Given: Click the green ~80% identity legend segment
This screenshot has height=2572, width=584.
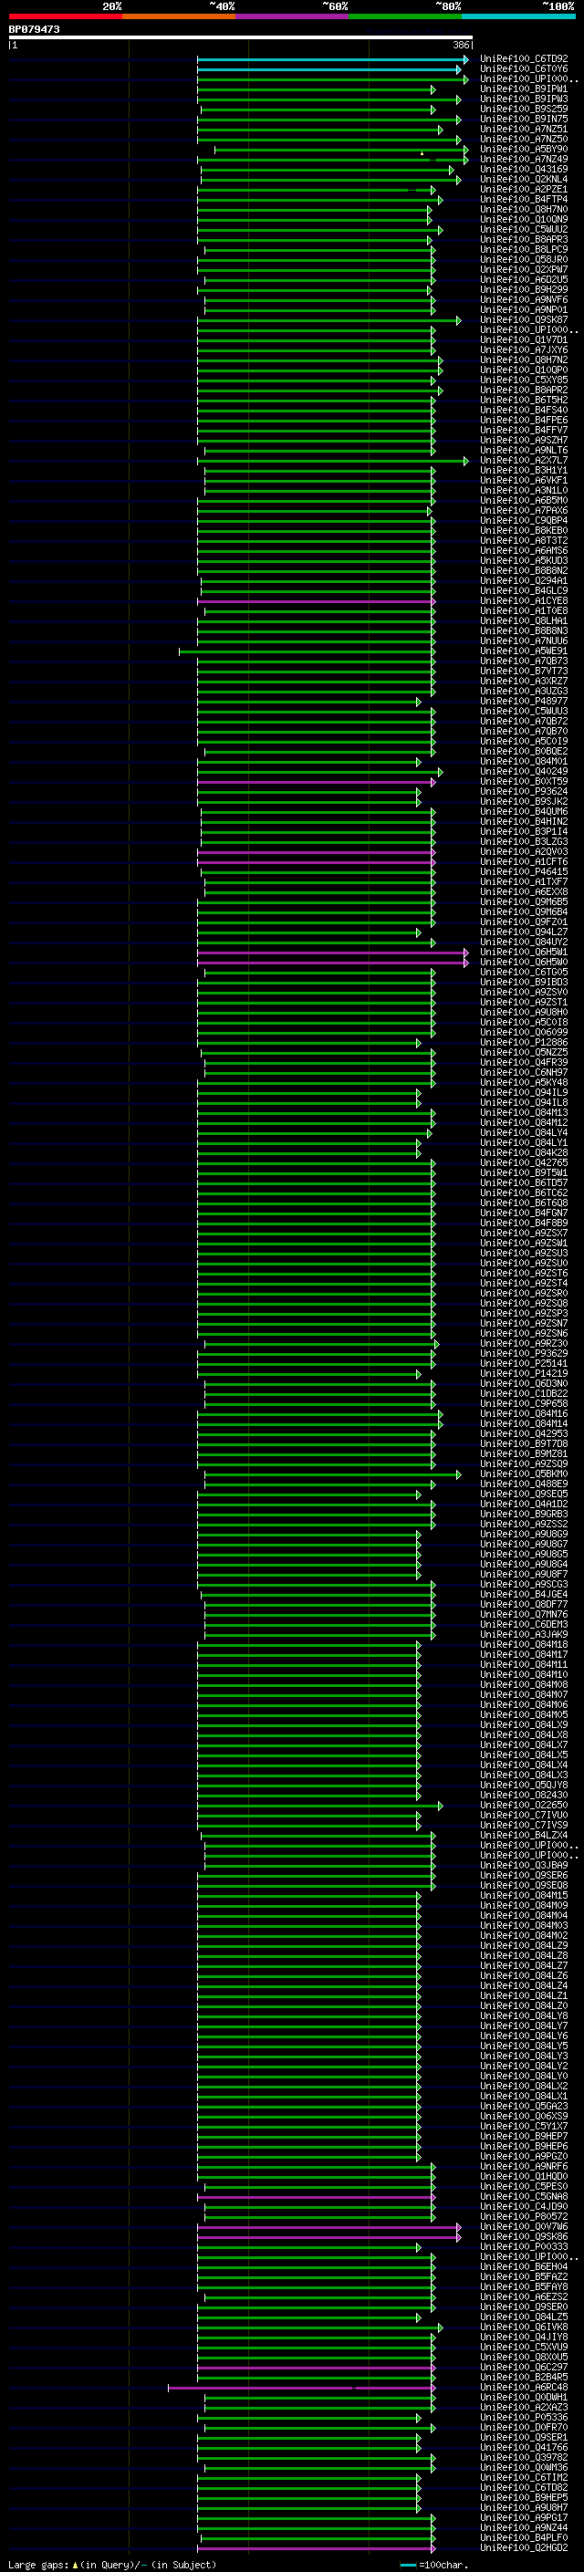Looking at the screenshot, I should pyautogui.click(x=404, y=16).
